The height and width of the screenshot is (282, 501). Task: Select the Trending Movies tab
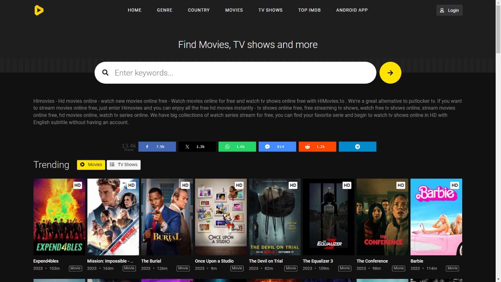tap(91, 165)
